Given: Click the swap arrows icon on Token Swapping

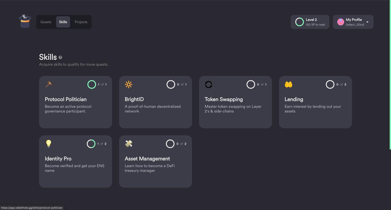Looking at the screenshot, I should 208,84.
